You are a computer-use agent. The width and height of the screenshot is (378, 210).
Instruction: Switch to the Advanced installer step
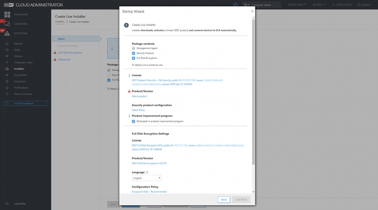tap(64, 59)
